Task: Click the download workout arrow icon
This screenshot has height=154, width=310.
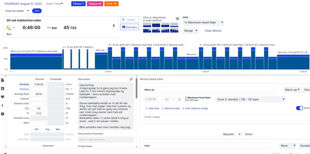Action: click(x=114, y=26)
